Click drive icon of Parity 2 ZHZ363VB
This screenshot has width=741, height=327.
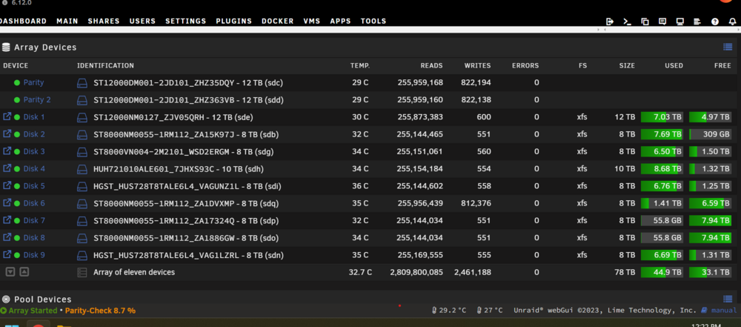pos(82,100)
